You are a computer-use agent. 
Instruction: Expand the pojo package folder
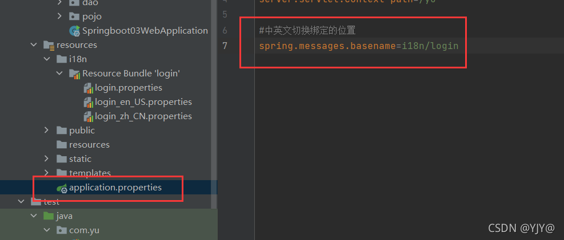[59, 16]
